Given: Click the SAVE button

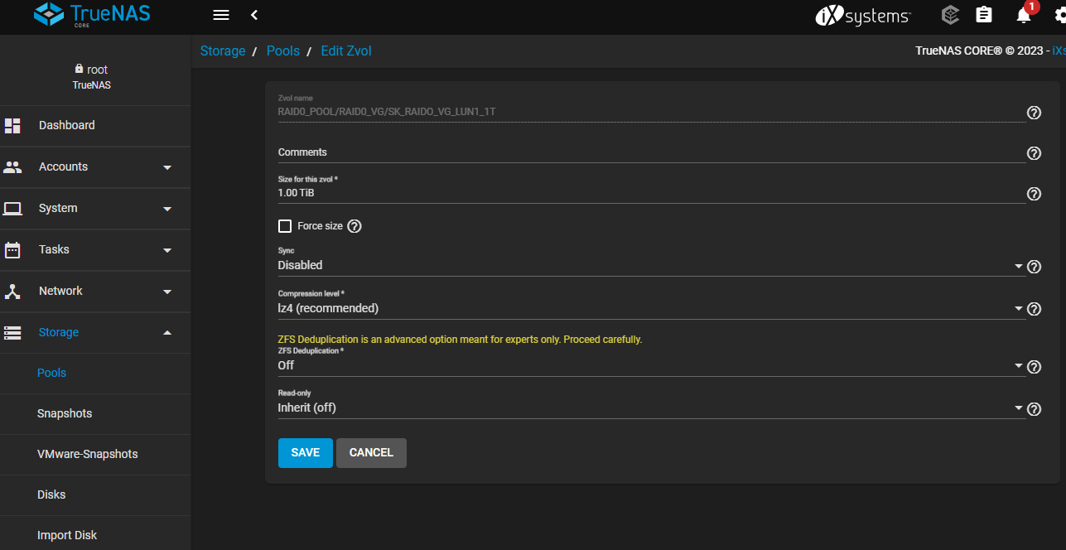Looking at the screenshot, I should point(305,453).
